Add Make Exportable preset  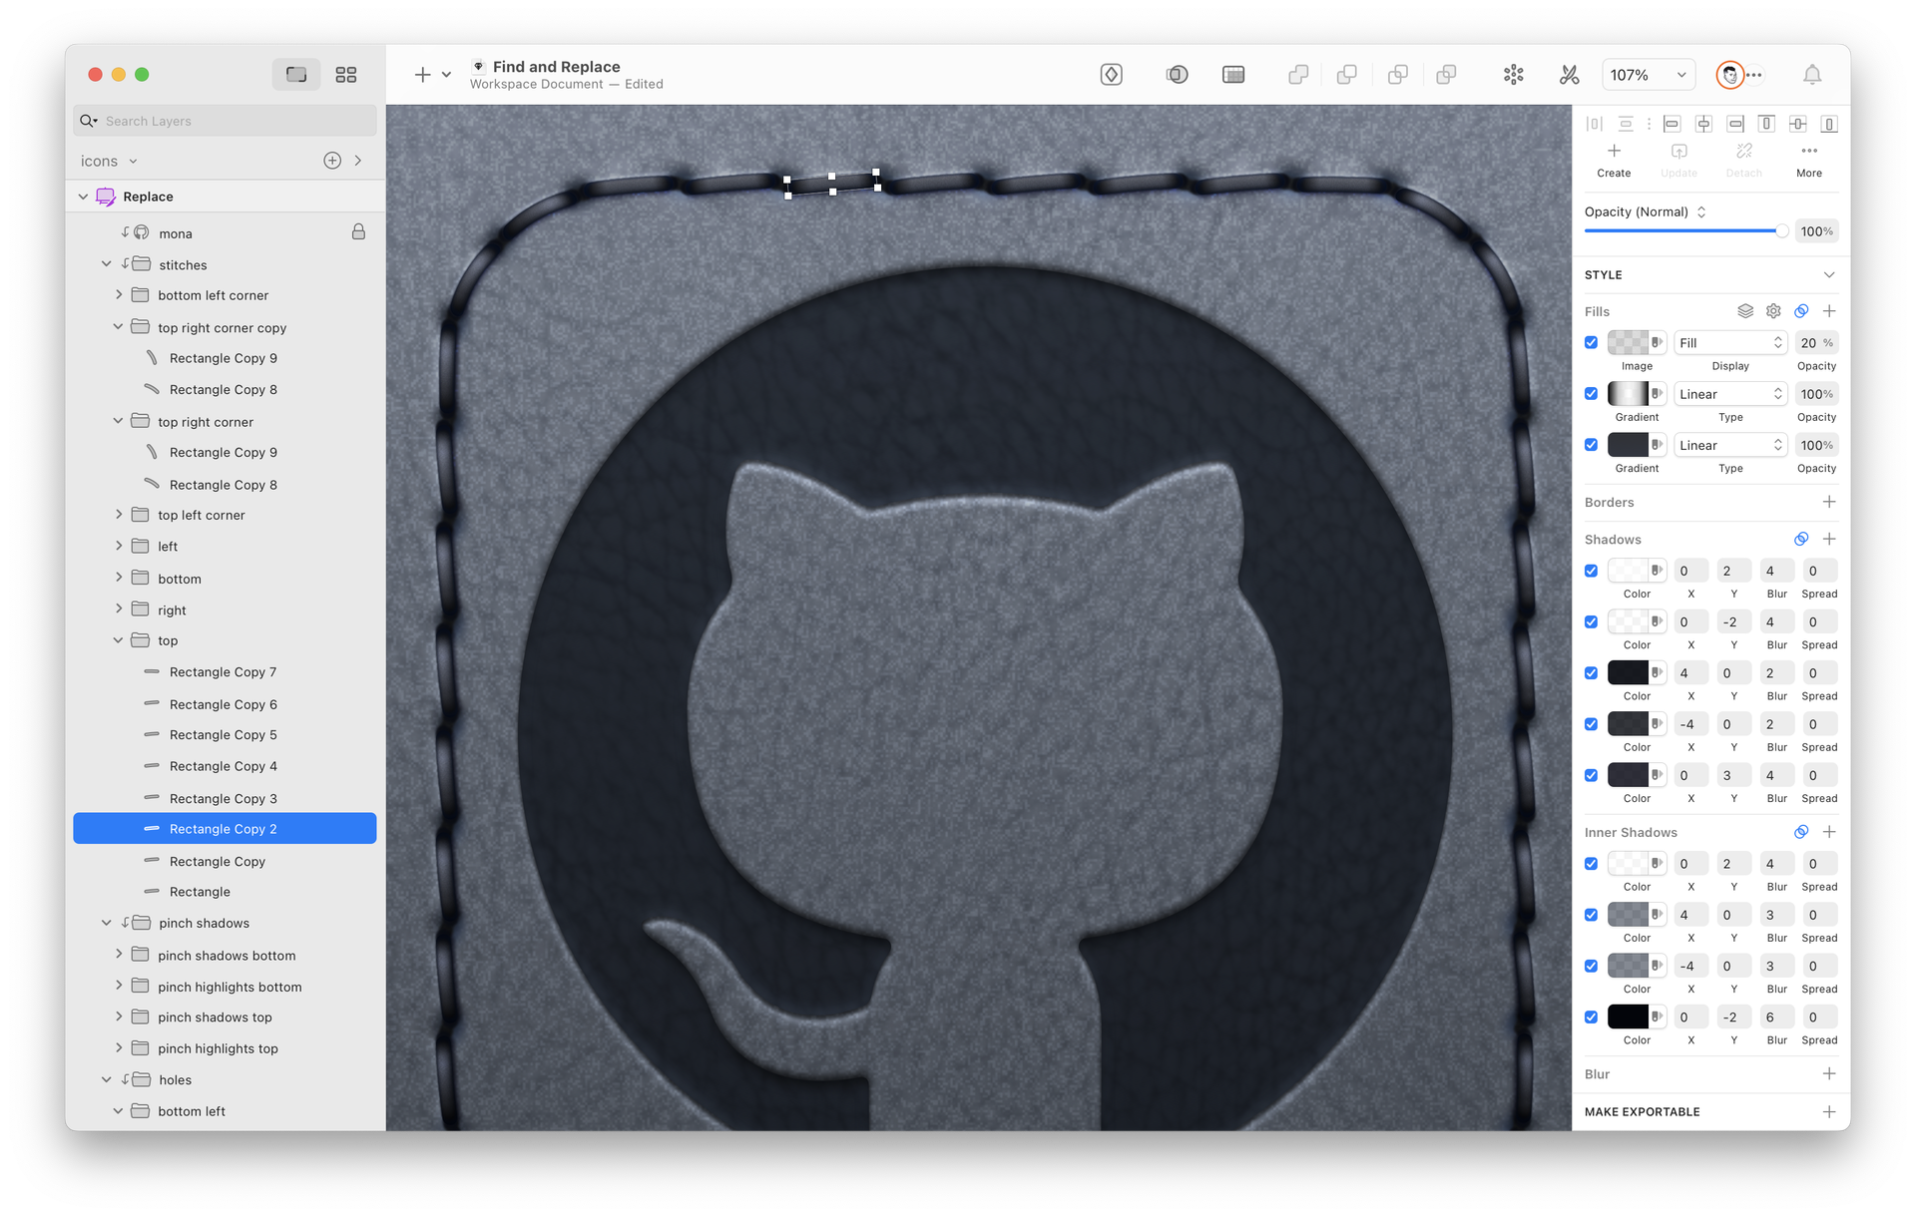(x=1829, y=1111)
